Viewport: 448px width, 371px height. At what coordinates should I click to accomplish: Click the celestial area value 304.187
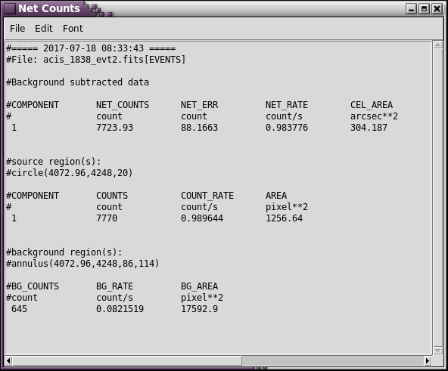pyautogui.click(x=369, y=128)
